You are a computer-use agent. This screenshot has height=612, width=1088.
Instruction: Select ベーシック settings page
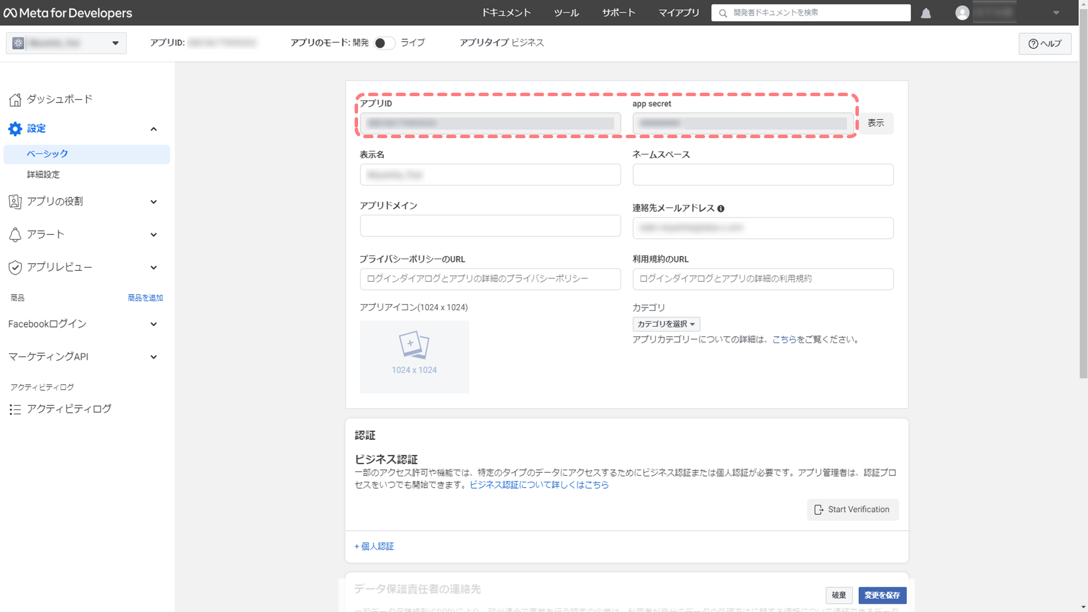[x=87, y=154]
